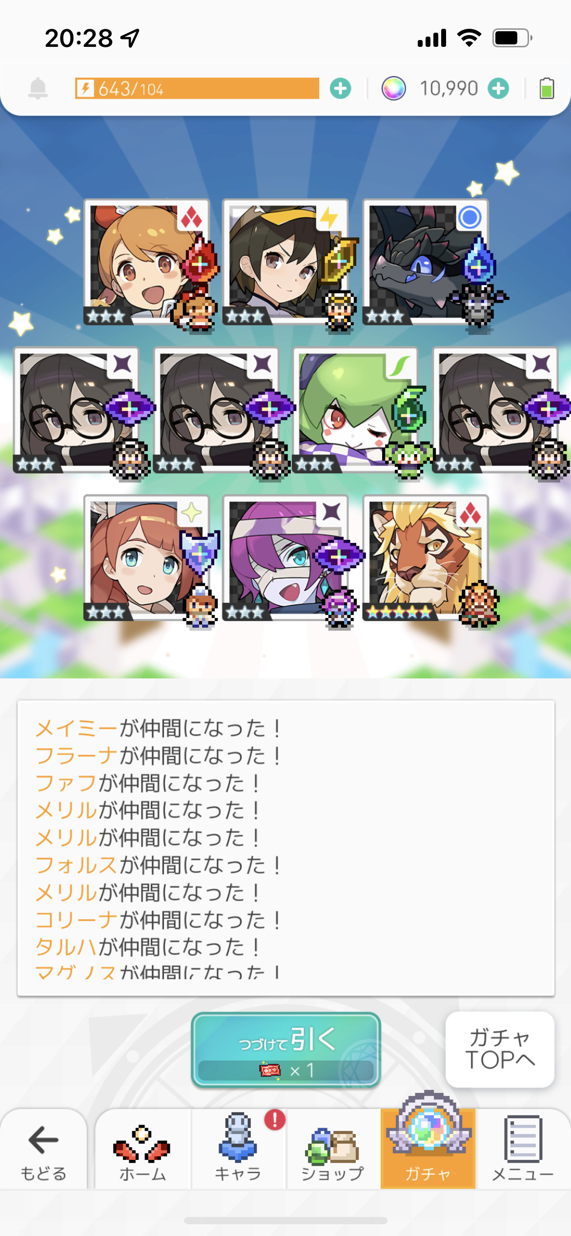The image size is (571, 1236).
Task: Add gems with plus icon beside 10,990
Action: 498,88
